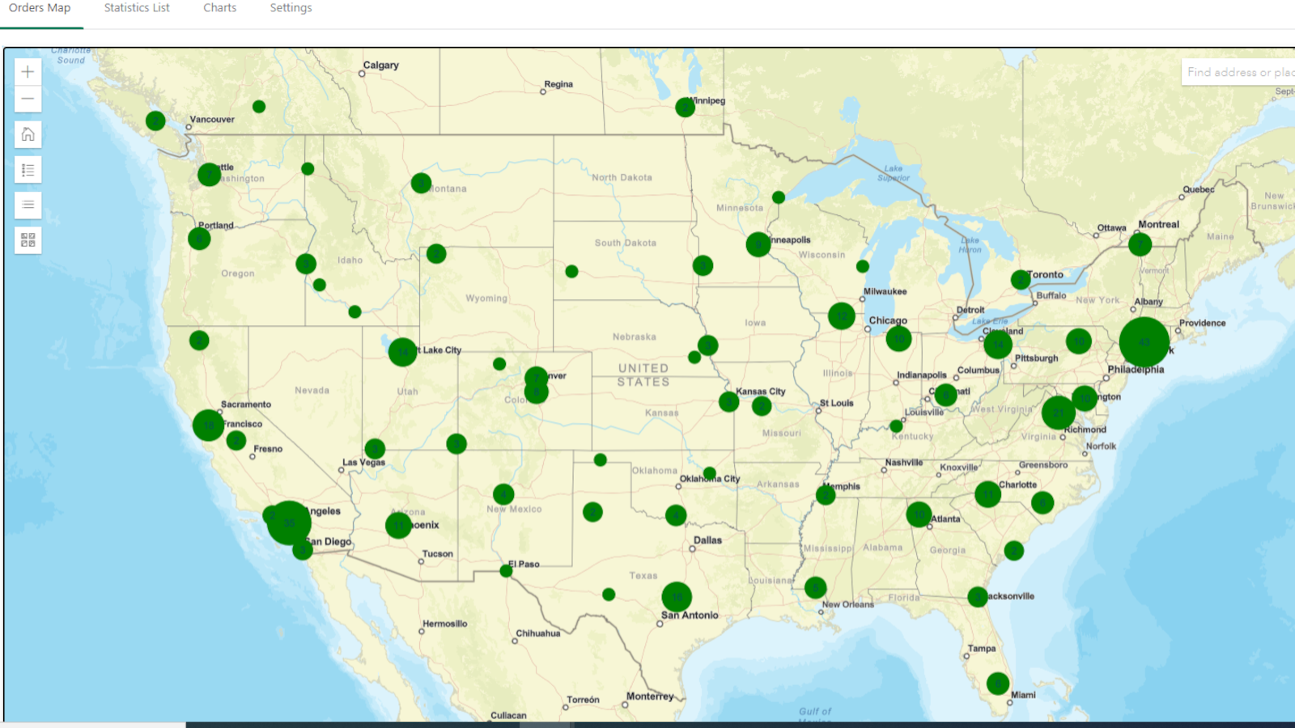
Task: Select the Home default extent icon
Action: pyautogui.click(x=28, y=134)
